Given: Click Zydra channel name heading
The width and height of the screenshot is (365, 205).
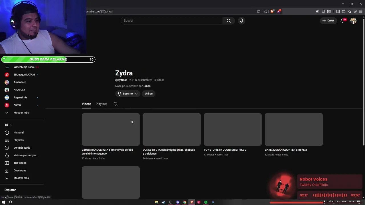Looking at the screenshot, I should tap(124, 73).
